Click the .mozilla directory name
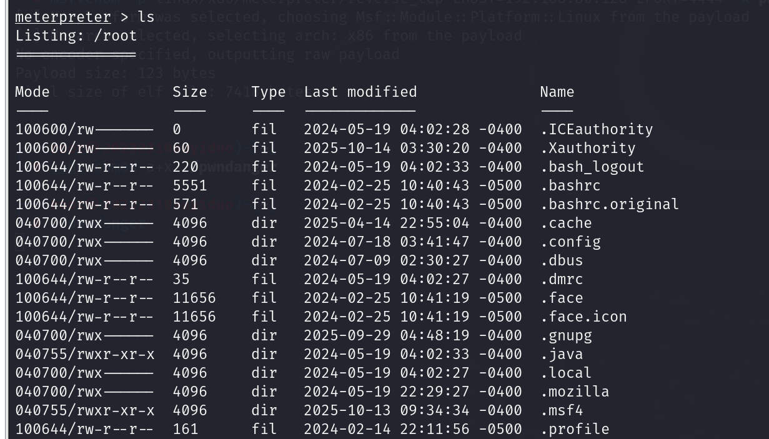The height and width of the screenshot is (439, 769). coord(574,392)
